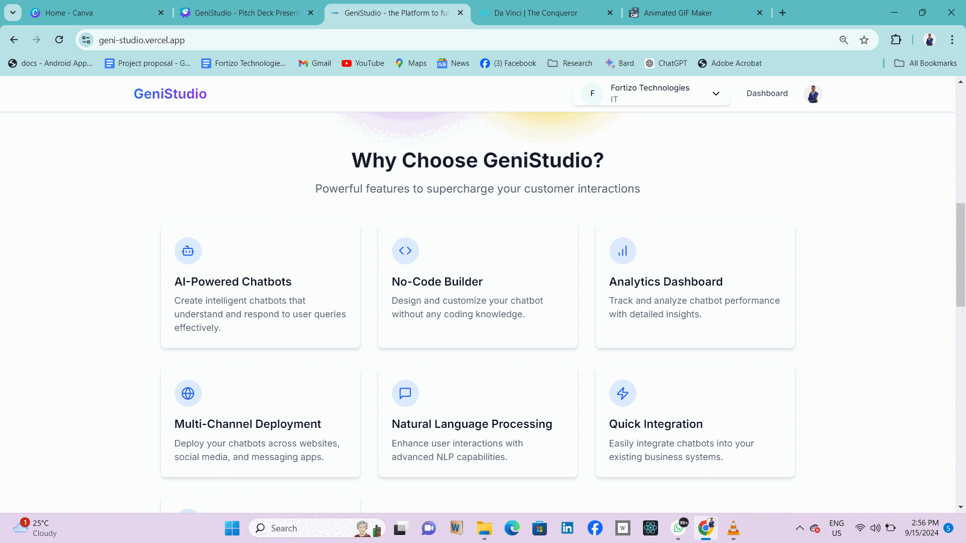Click the AI-Powered Chatbots robot icon
This screenshot has width=966, height=543.
tap(188, 250)
